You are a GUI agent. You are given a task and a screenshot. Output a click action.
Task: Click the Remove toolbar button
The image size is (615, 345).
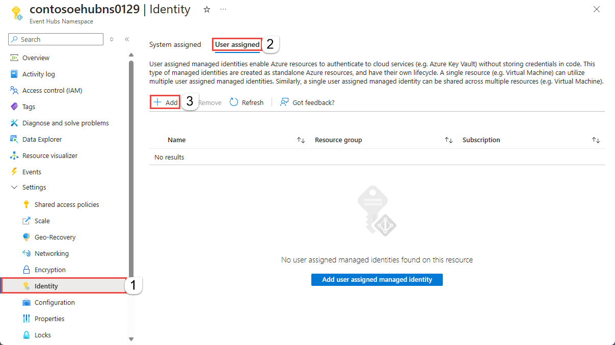(x=209, y=102)
